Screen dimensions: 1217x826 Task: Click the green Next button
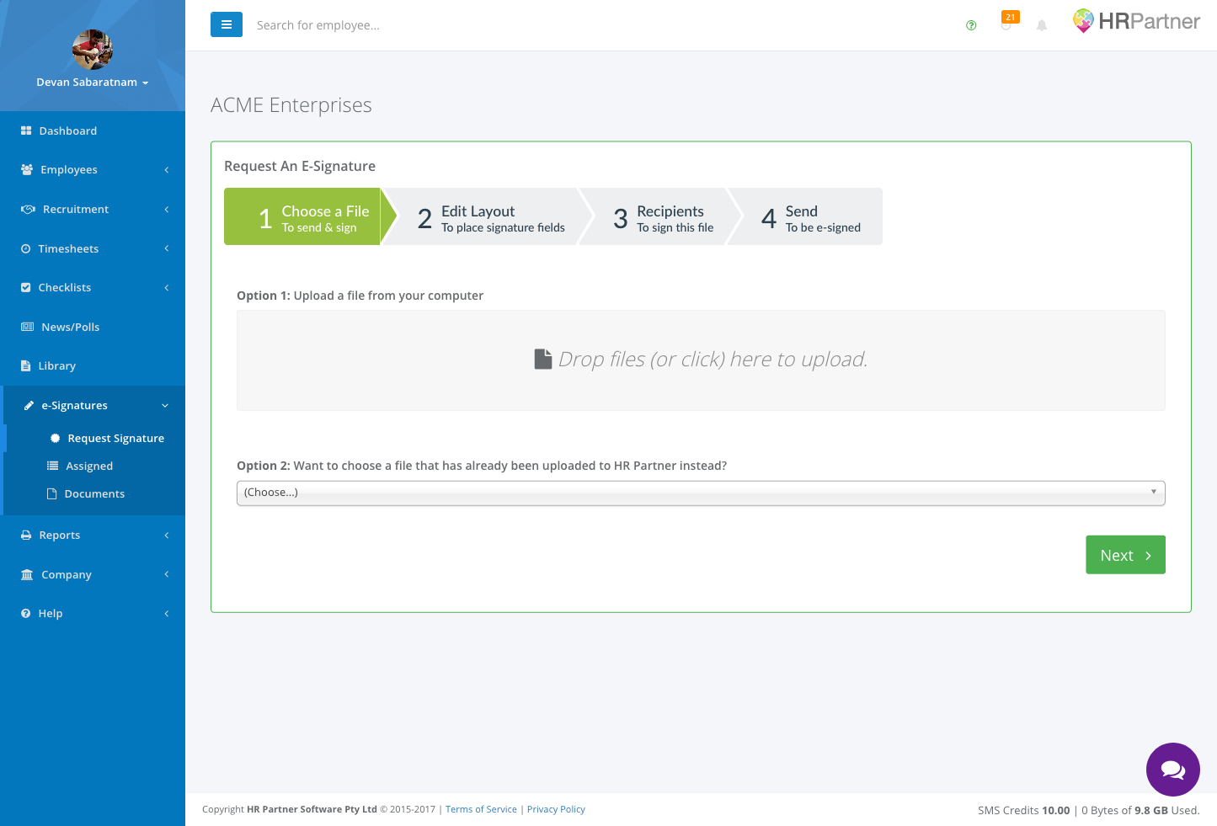1125,555
